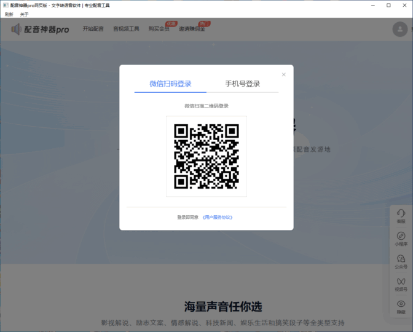Click the user avatar icon

click(x=400, y=29)
